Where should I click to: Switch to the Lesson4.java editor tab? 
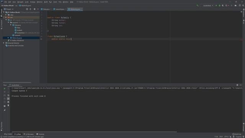point(60,9)
